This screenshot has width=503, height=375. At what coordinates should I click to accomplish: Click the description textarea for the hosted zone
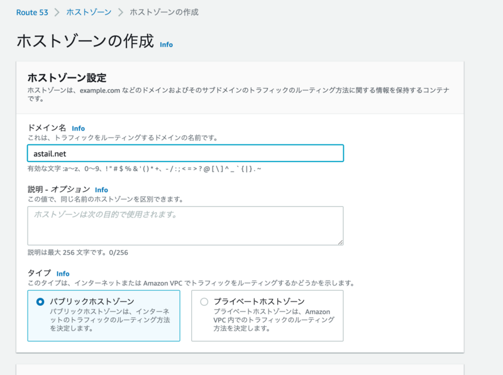pyautogui.click(x=185, y=226)
